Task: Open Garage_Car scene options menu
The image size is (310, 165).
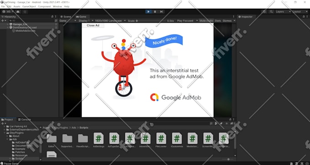Action: 56,24
